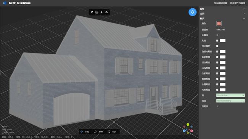Edit the 粗糙度 value 0.552786

(x=221, y=30)
